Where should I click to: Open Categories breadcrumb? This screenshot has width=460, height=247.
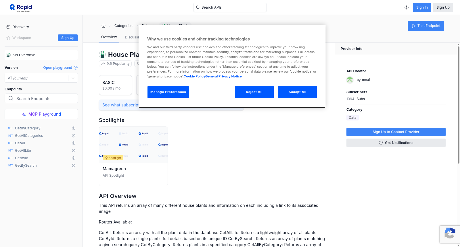tap(123, 26)
